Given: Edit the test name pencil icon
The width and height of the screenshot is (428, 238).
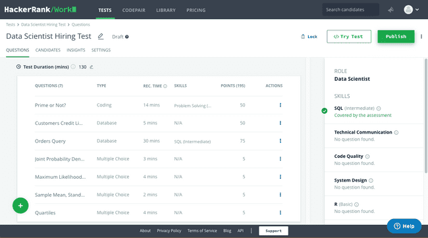Looking at the screenshot, I should click(x=101, y=36).
